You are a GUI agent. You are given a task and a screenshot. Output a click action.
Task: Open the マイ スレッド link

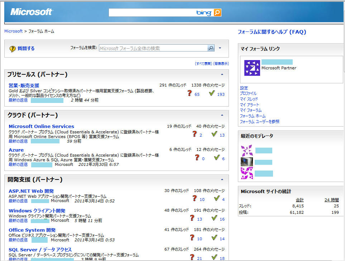[x=249, y=99]
